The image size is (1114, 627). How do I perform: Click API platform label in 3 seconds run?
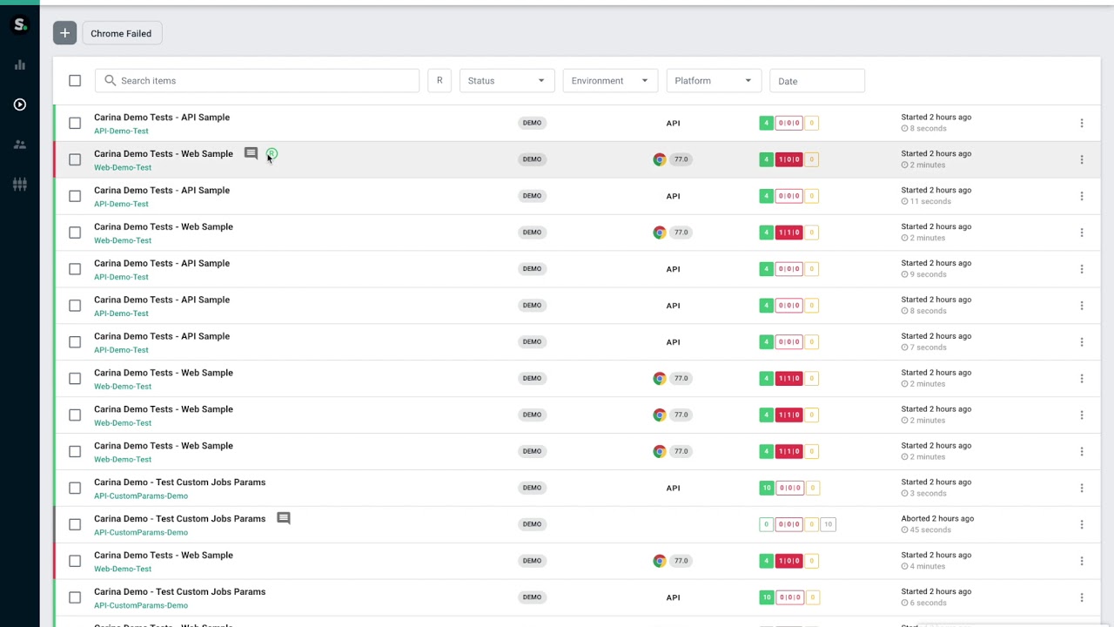[x=673, y=488]
